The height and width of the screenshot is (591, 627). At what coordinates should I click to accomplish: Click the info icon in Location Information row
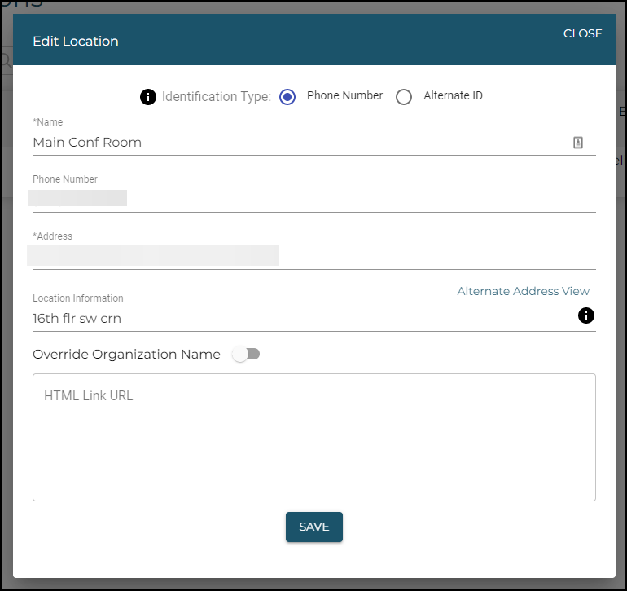coord(586,315)
